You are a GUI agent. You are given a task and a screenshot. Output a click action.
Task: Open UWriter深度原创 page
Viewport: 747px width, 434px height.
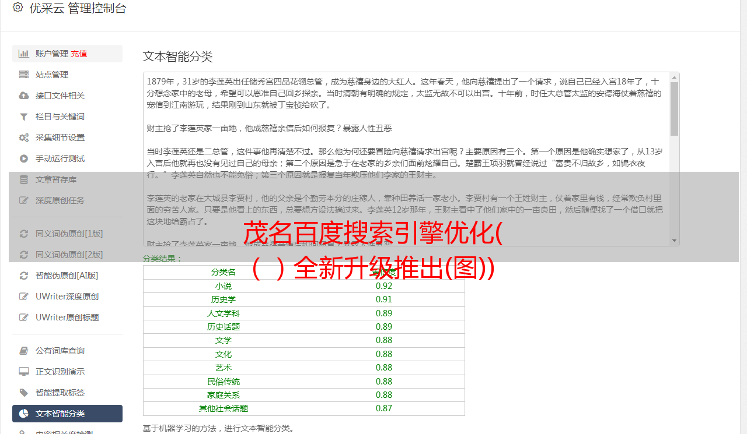coord(67,297)
